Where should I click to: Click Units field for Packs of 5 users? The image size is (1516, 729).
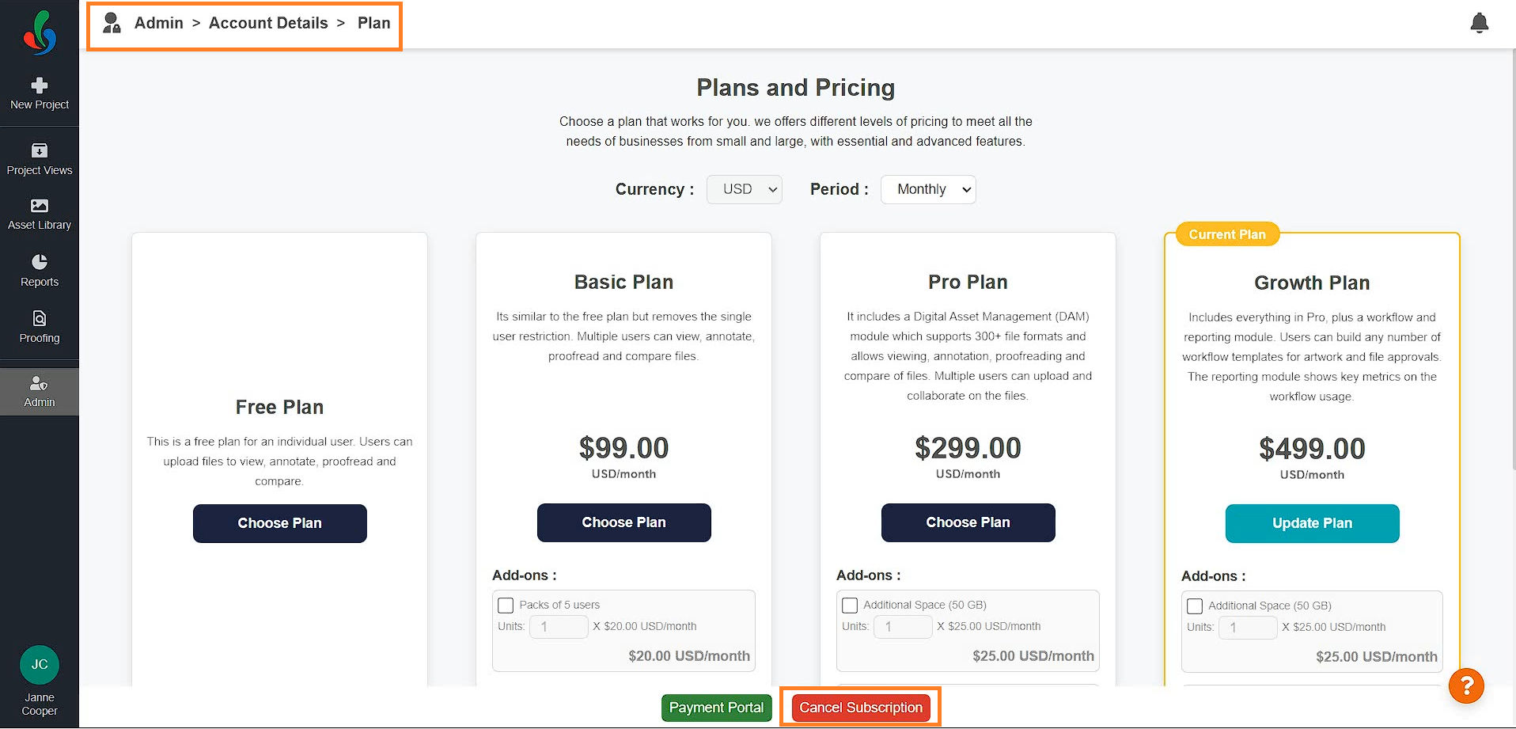click(x=559, y=627)
